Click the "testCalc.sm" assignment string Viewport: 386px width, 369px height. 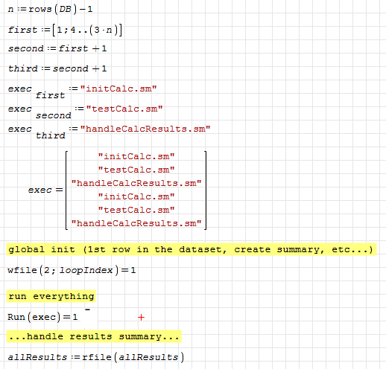click(124, 109)
